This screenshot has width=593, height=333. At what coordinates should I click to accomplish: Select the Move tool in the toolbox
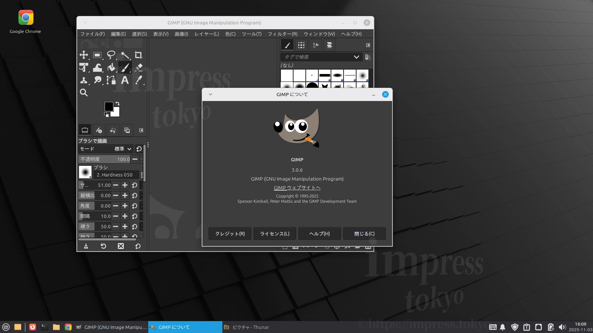coord(84,55)
